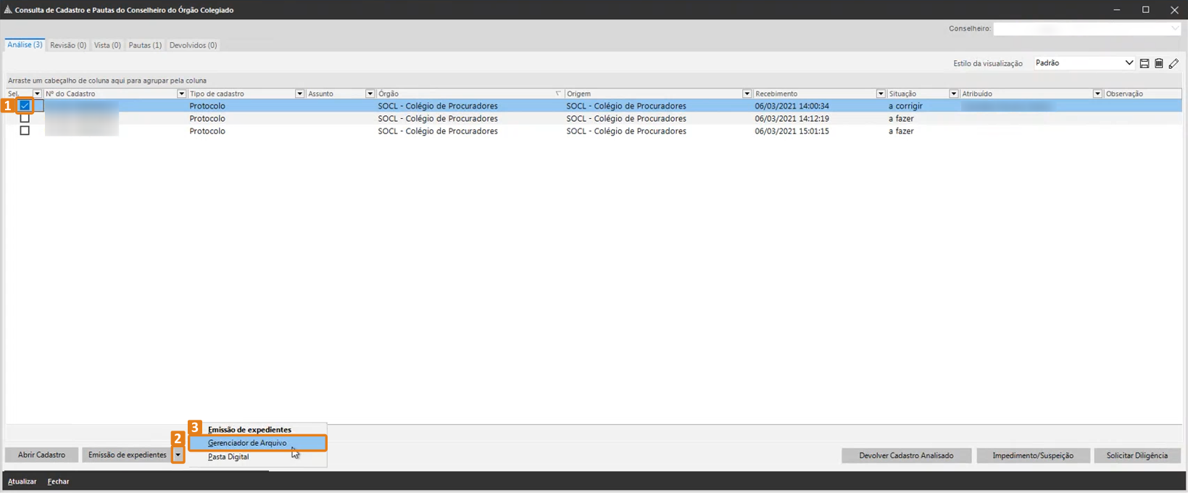Check the box for the 14:12:19 row

coord(25,118)
